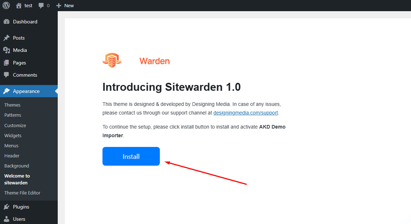Click the Users person icon
411x224 pixels.
6,219
